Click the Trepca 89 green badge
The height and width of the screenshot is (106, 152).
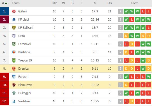point(14,60)
